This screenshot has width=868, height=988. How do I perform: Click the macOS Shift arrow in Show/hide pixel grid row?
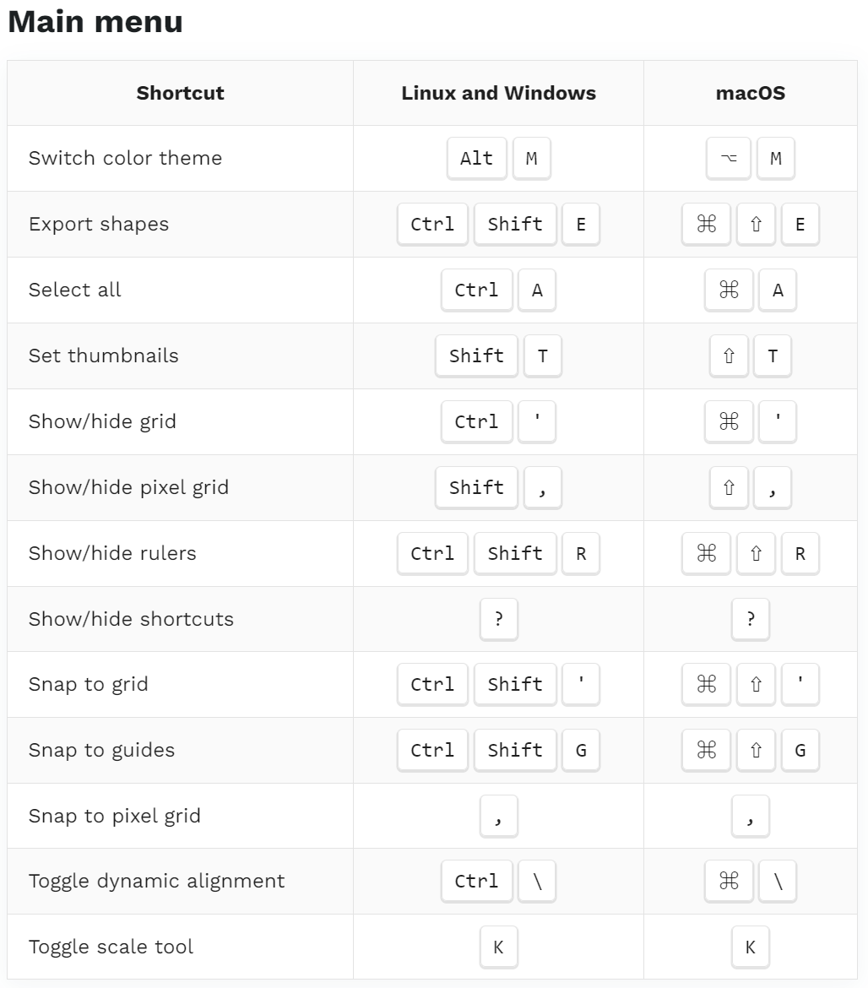point(729,488)
